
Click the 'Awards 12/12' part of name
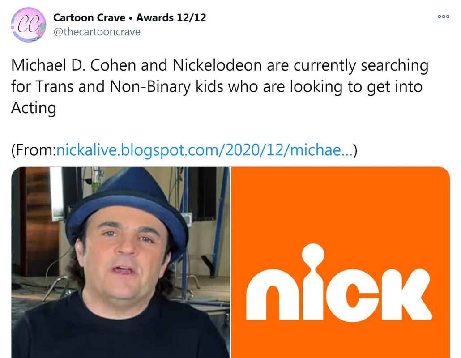[171, 18]
